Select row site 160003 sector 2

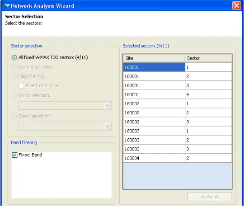pyautogui.click(x=178, y=140)
